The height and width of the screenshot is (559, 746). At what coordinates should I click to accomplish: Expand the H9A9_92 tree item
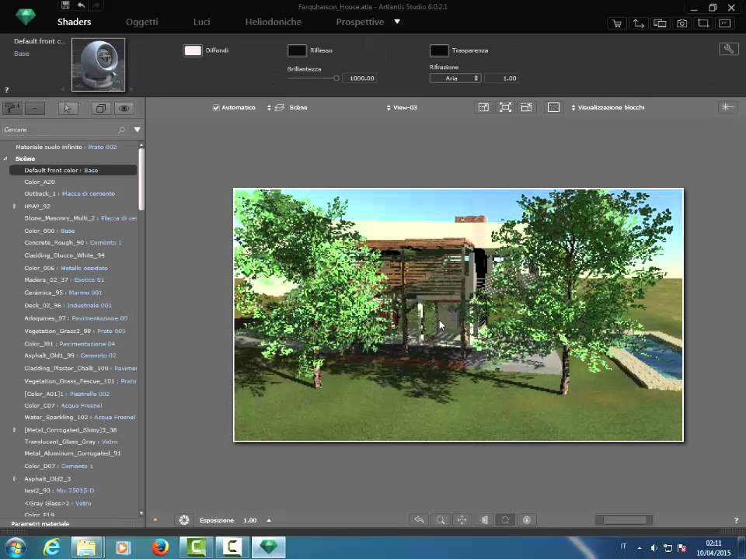14,206
